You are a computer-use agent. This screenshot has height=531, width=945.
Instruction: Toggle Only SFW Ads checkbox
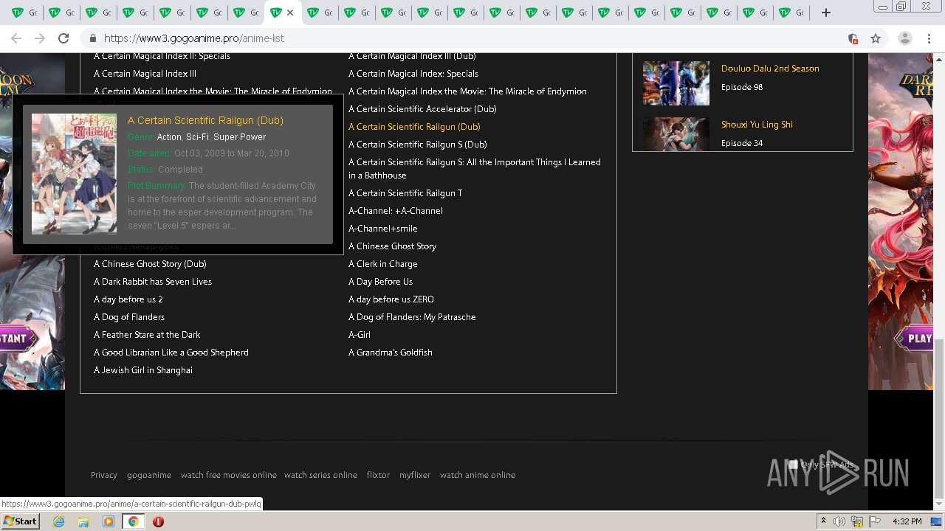click(x=794, y=465)
